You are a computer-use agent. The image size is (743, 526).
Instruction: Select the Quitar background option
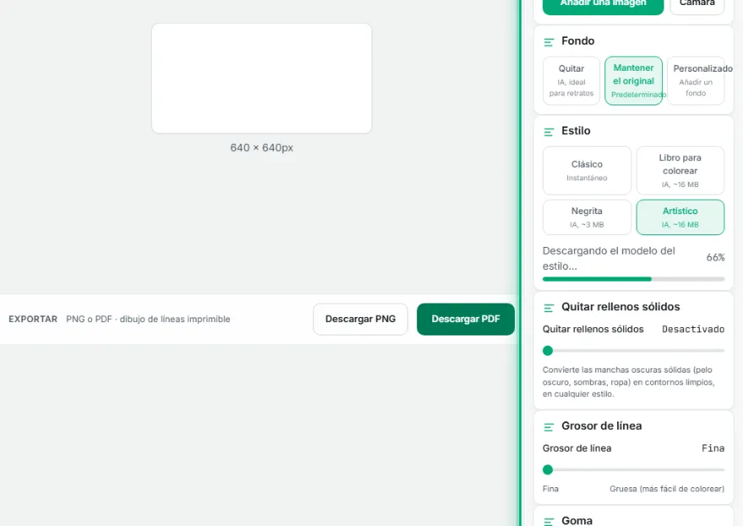[572, 80]
